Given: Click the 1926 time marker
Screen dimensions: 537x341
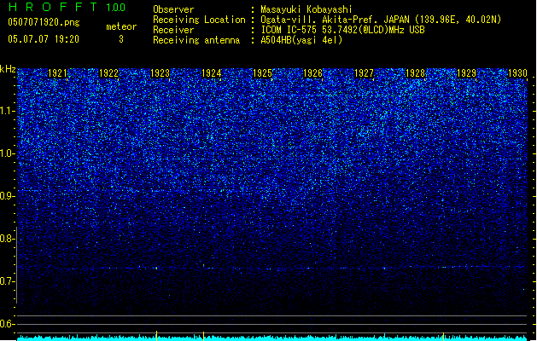Looking at the screenshot, I should 313,73.
